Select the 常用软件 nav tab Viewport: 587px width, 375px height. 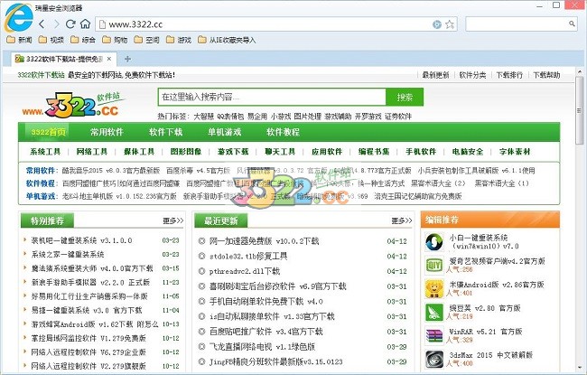click(107, 132)
